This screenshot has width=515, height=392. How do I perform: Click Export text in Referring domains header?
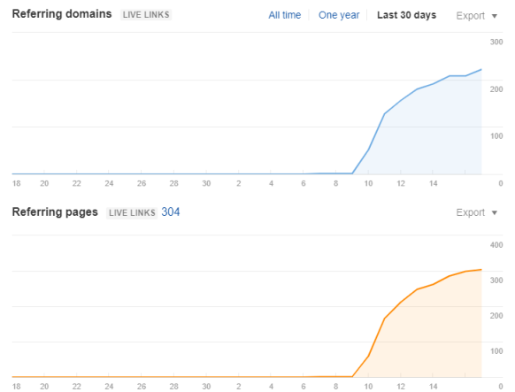tap(471, 16)
